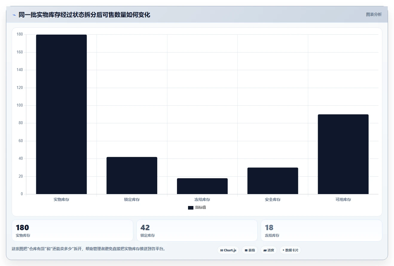The height and width of the screenshot is (266, 394).
Task: Click the 实物库存 x-axis label
Action: point(61,199)
